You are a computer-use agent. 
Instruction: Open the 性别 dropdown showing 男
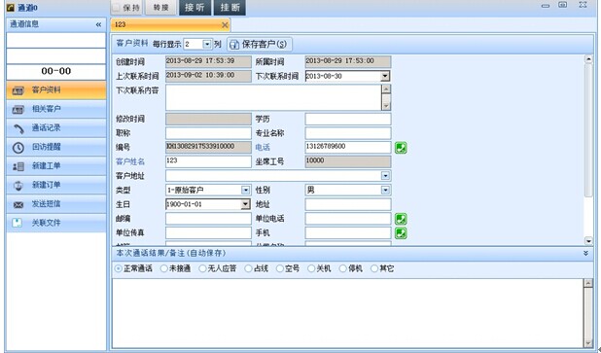coord(385,190)
